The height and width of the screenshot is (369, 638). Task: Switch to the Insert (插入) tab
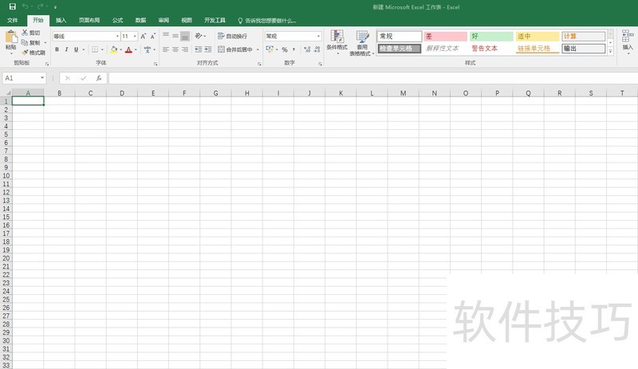click(61, 21)
